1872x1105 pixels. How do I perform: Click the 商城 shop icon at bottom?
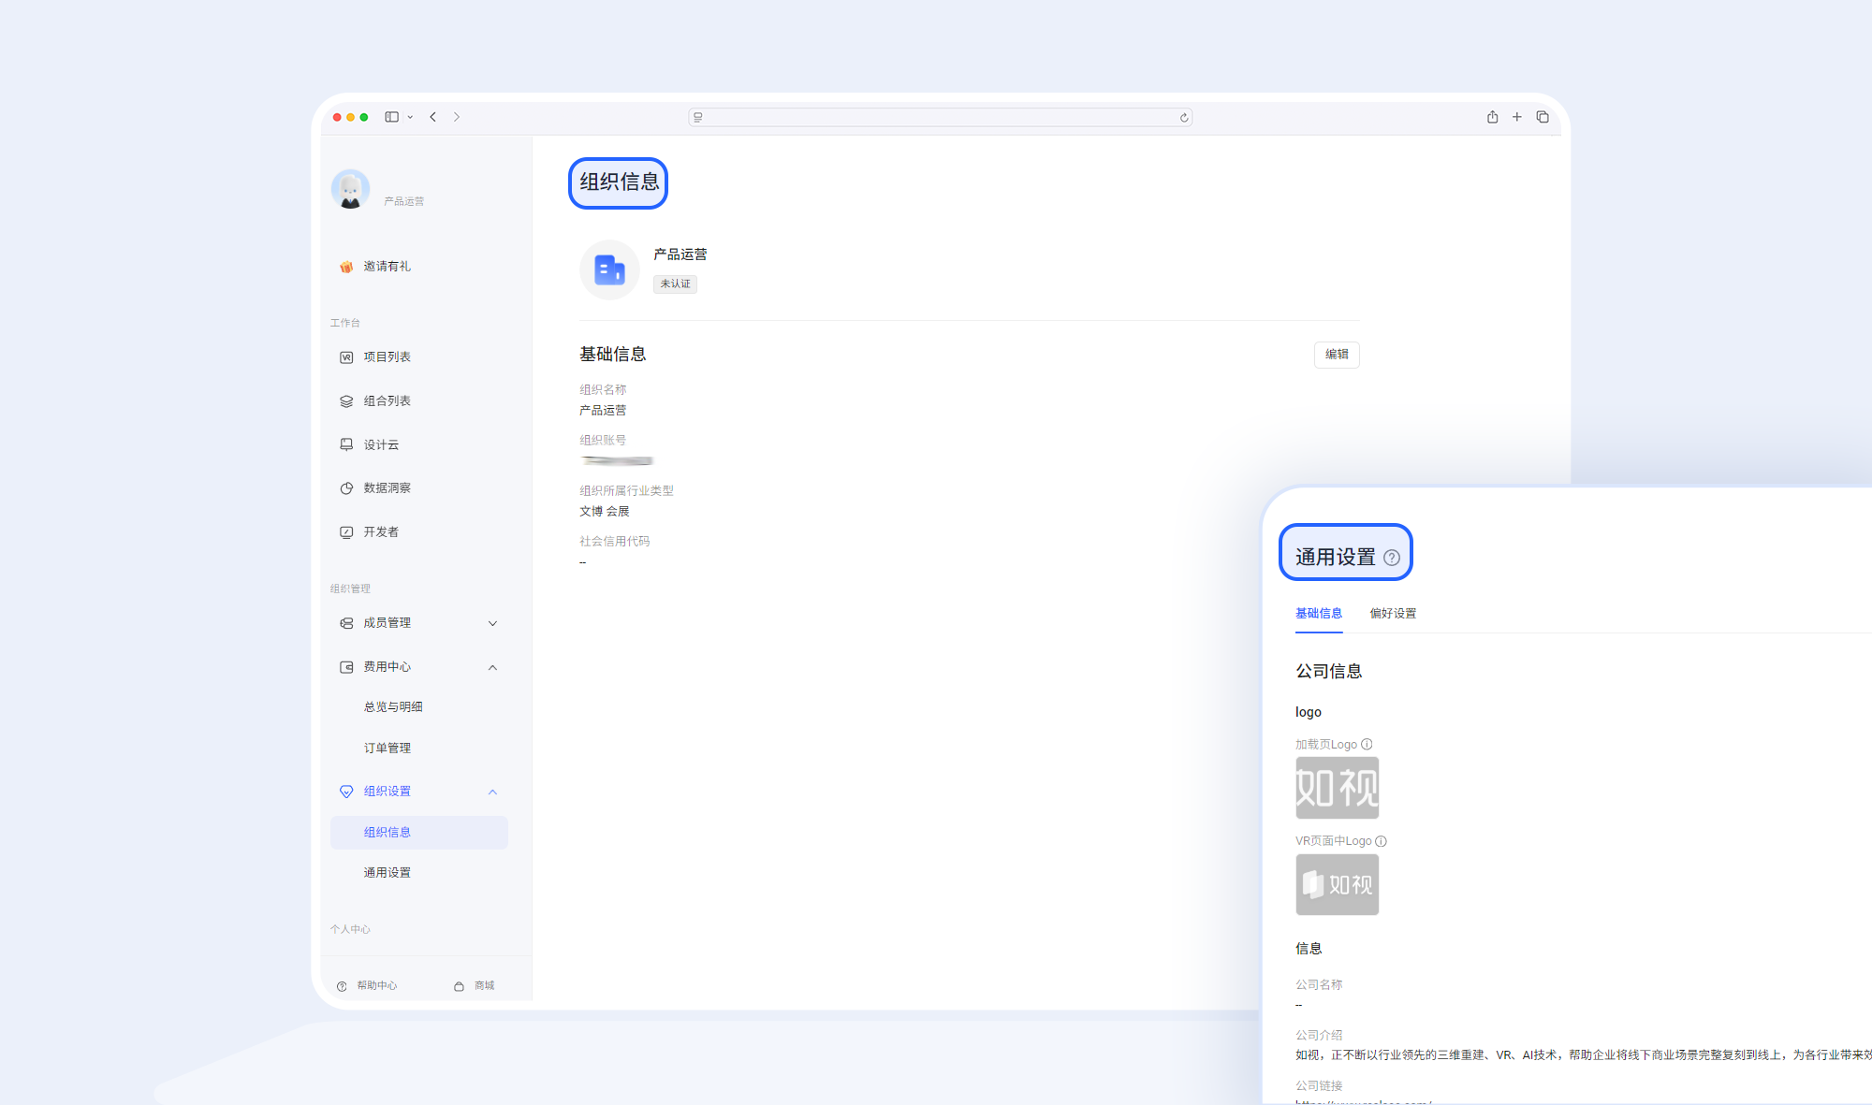click(x=459, y=985)
